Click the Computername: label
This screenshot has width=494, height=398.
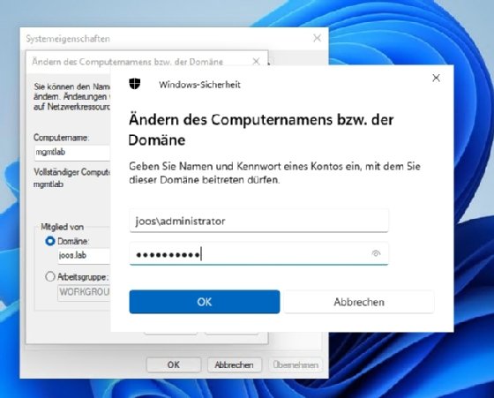pos(62,138)
